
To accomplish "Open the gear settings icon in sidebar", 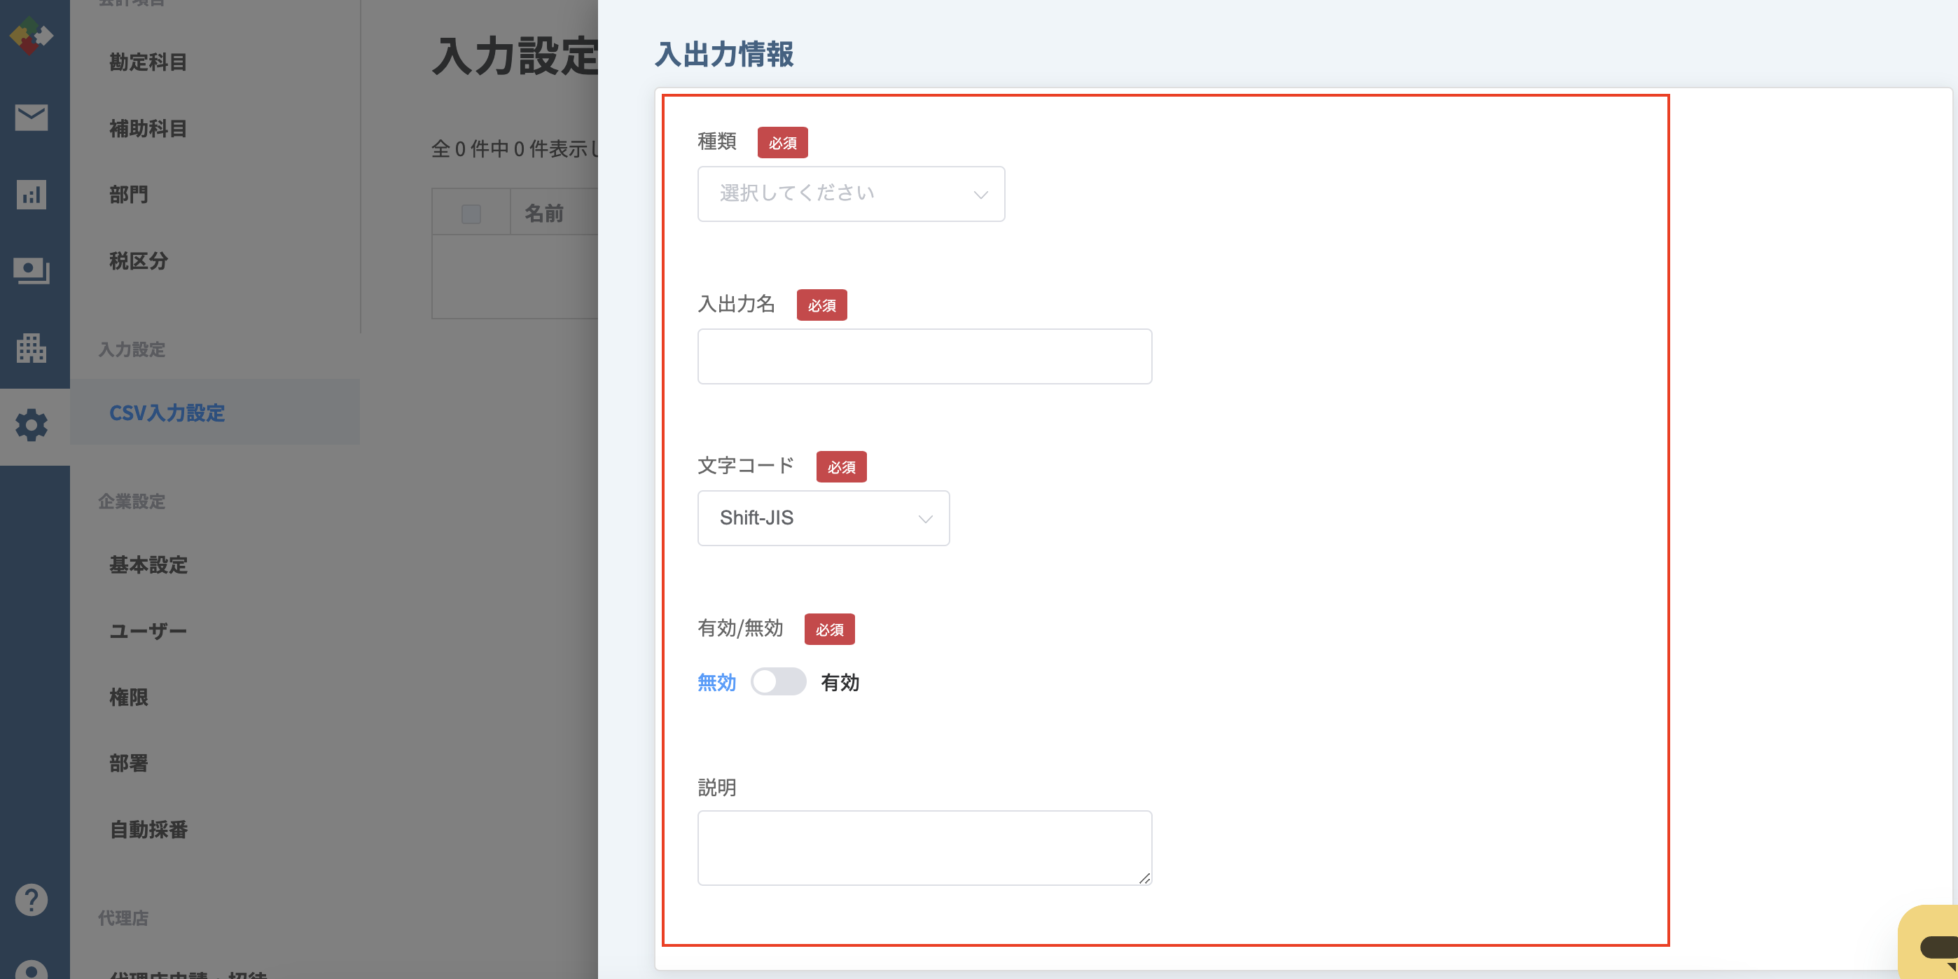I will click(32, 425).
